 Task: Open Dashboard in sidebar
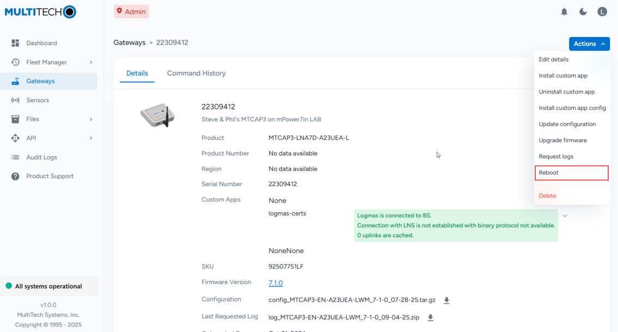[49, 43]
